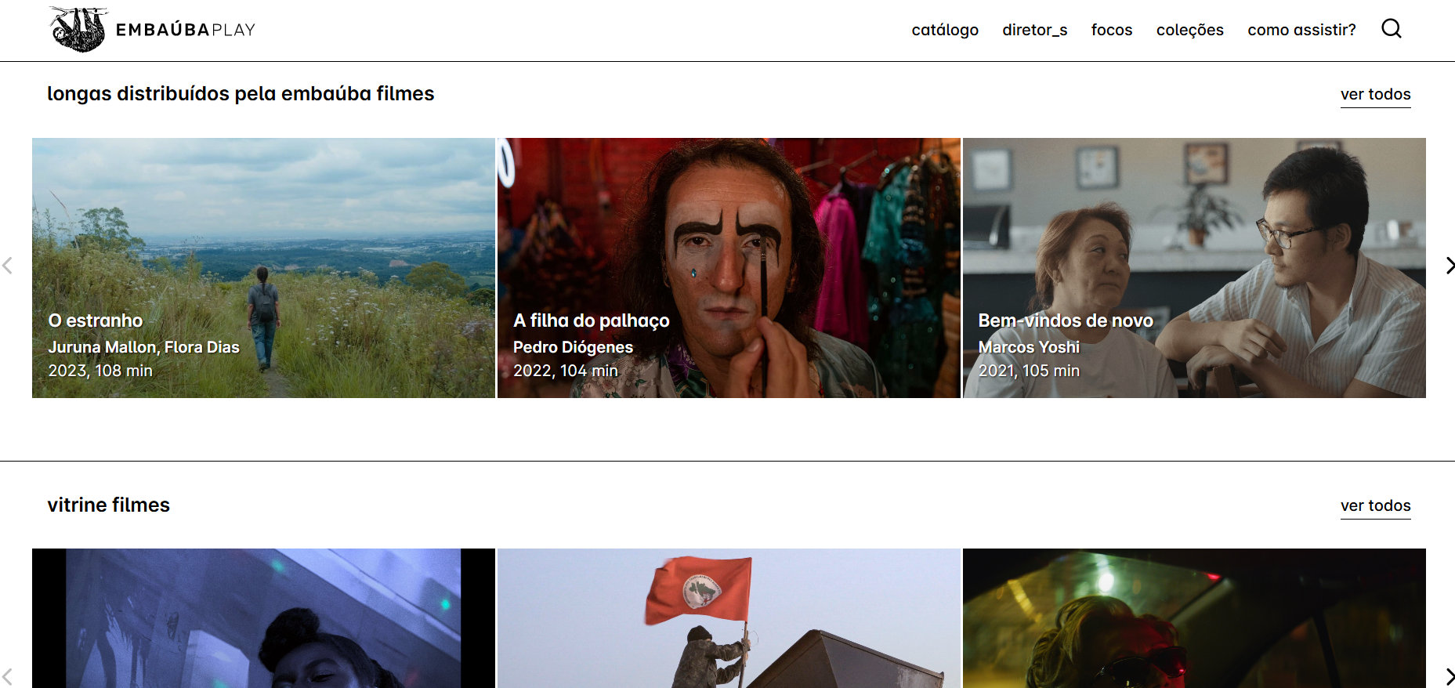
Task: Click the EMBAÚBAPLAY brand text
Action: (x=186, y=30)
